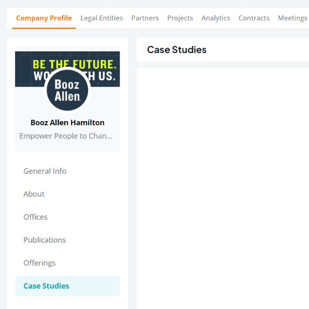
Task: Click the truncated Empower People tagline
Action: [x=66, y=136]
